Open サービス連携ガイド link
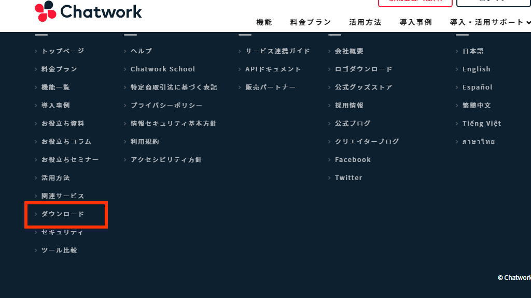This screenshot has height=298, width=531. [278, 51]
